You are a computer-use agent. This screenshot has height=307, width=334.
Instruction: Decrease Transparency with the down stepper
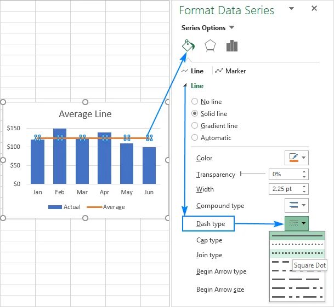[304, 177]
